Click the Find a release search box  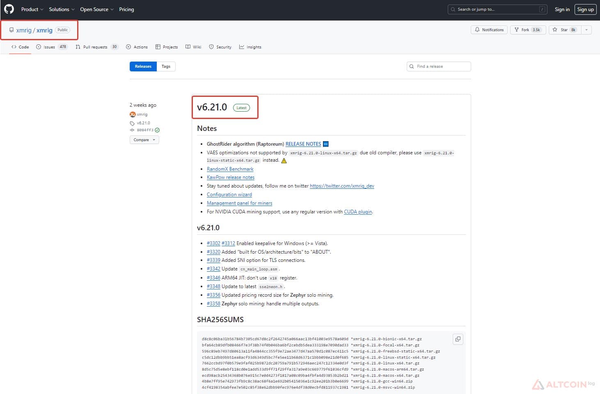pos(439,66)
